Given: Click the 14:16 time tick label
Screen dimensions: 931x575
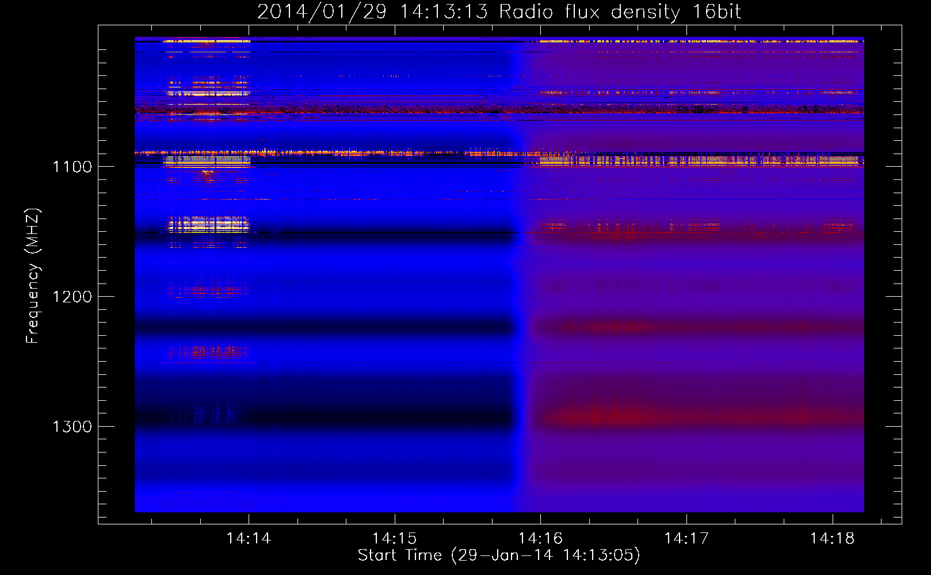Looking at the screenshot, I should pyautogui.click(x=540, y=538).
